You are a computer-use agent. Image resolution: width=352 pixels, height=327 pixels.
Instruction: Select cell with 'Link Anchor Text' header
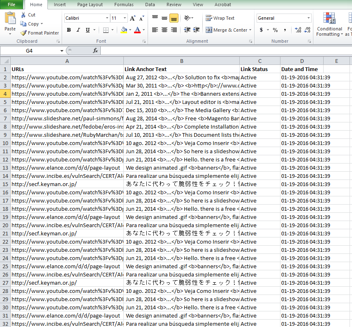point(182,69)
